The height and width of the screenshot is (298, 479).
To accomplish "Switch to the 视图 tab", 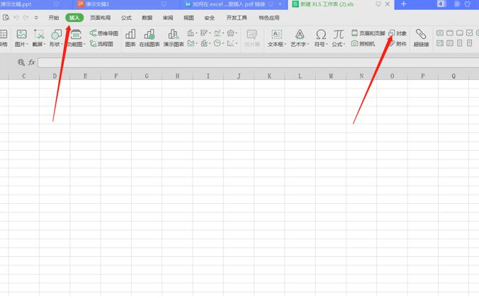I will click(x=188, y=18).
